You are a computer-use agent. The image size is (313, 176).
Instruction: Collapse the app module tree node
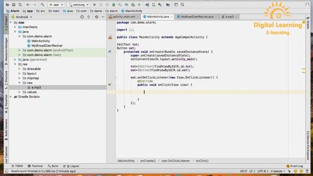[x=11, y=22]
